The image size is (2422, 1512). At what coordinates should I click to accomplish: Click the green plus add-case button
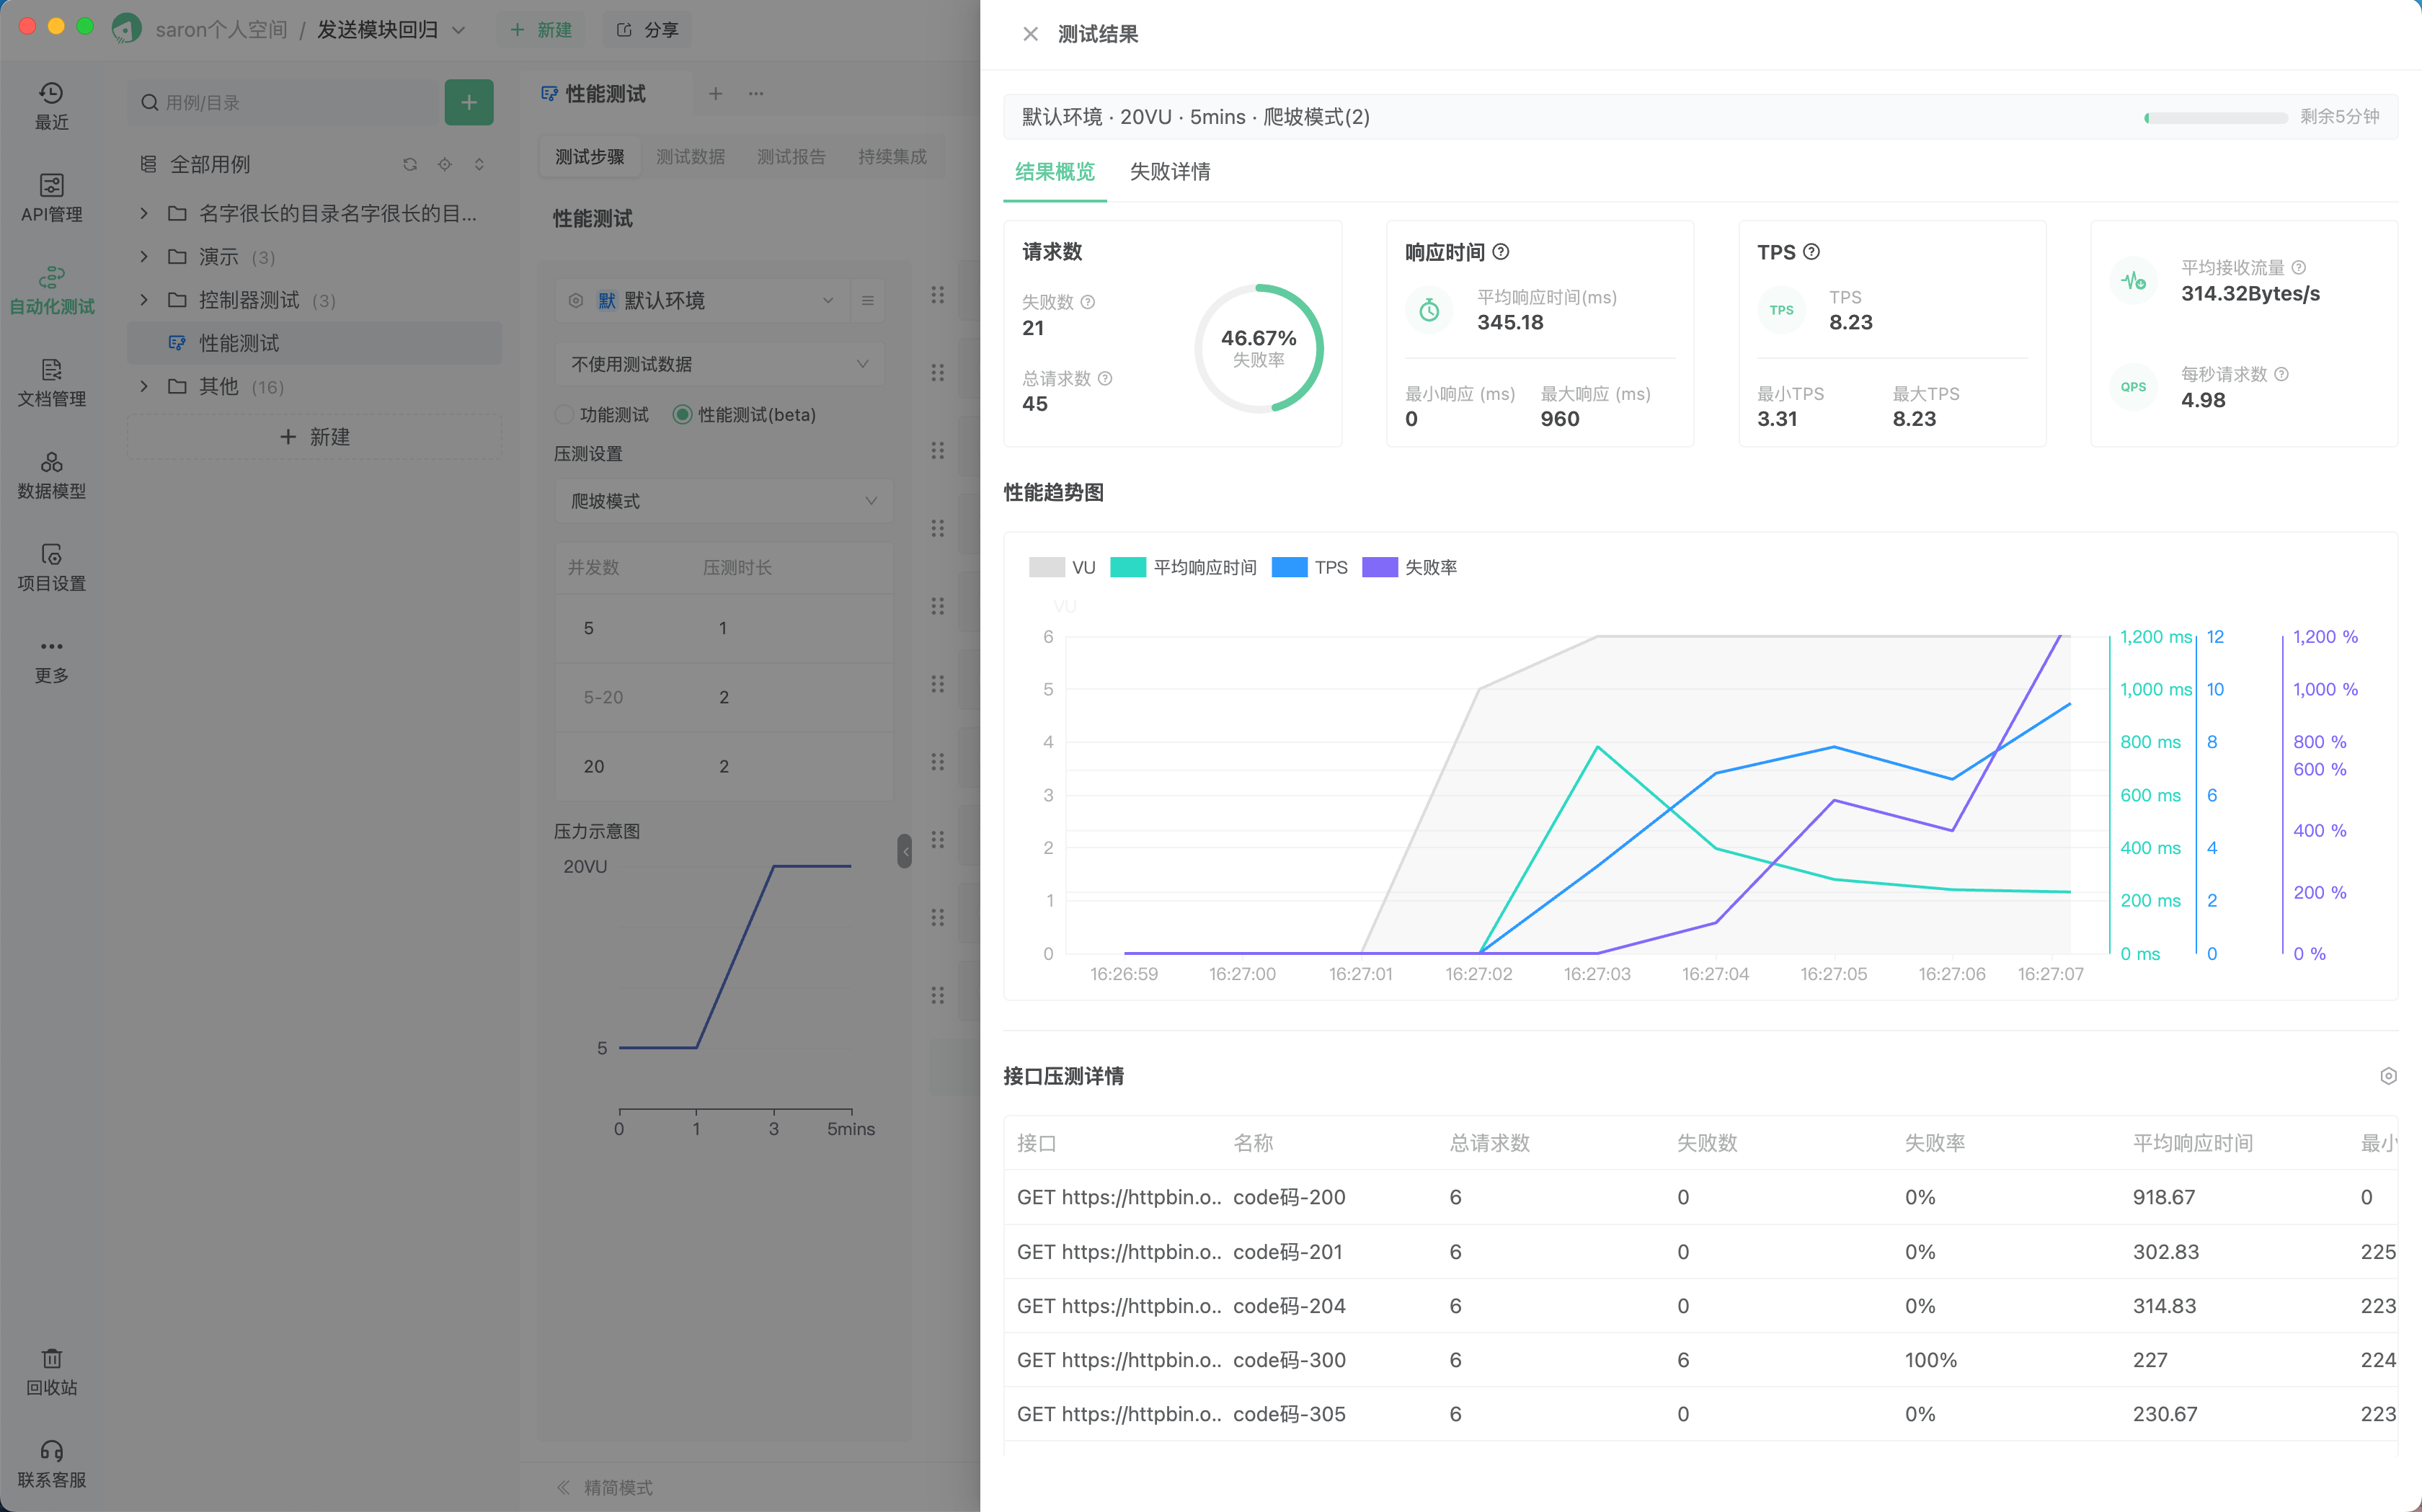469,102
